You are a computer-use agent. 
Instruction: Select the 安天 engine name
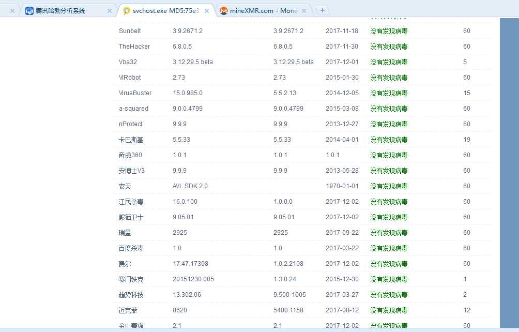click(125, 186)
